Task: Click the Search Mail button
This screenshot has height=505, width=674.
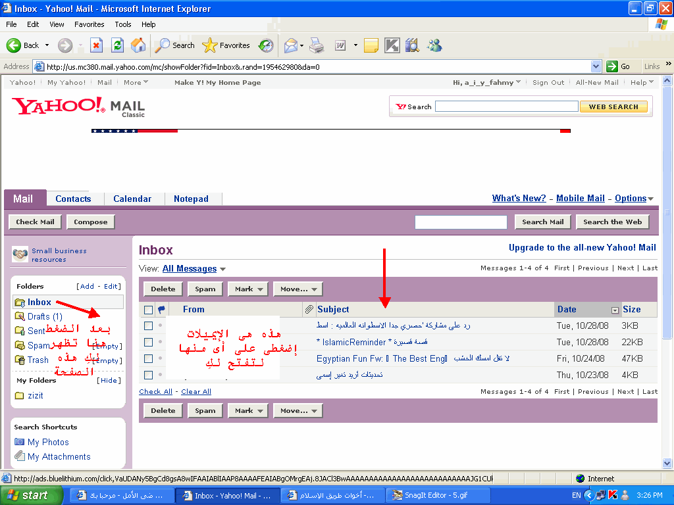Action: (543, 222)
